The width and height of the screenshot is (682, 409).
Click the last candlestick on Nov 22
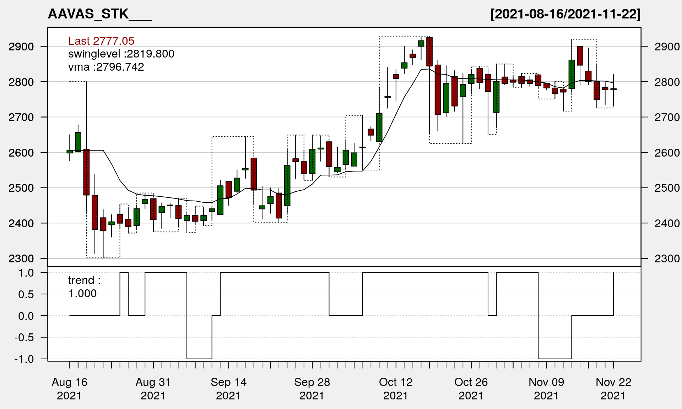point(613,89)
